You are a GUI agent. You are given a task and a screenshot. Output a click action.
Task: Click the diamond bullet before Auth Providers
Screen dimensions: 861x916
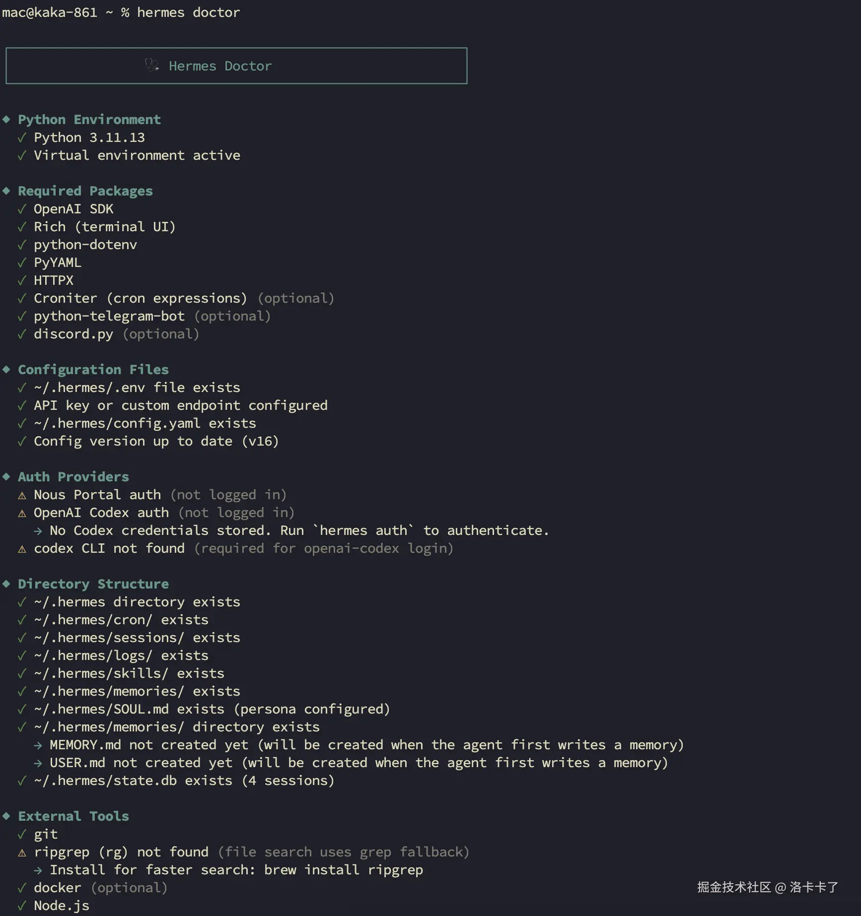tap(6, 477)
